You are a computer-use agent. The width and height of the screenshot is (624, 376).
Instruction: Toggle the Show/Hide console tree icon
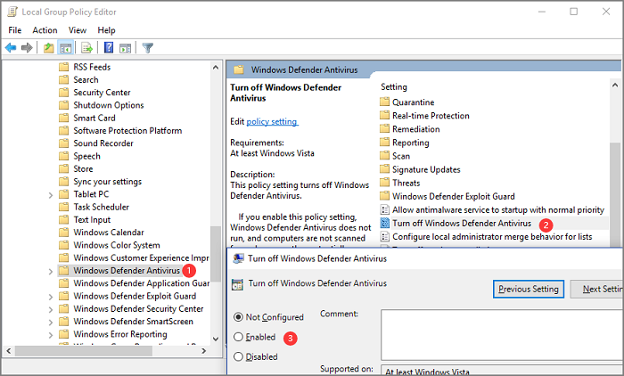point(65,48)
